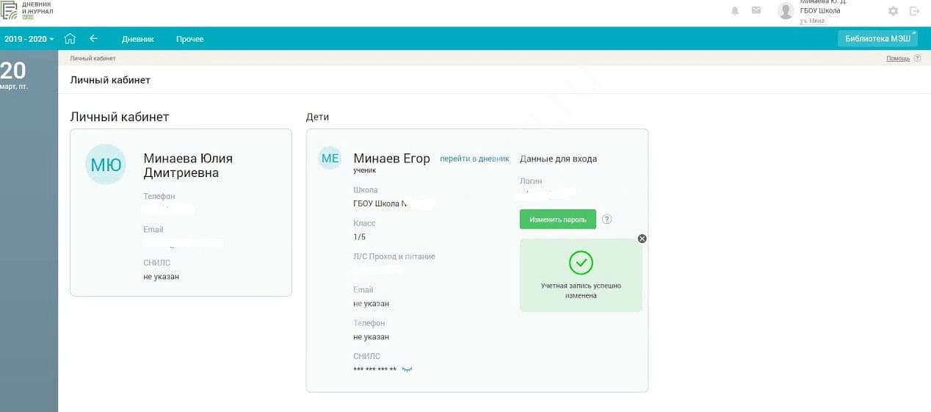Click question mark icon beside Изменить пароль
Screen dimensions: 931x412
click(606, 219)
